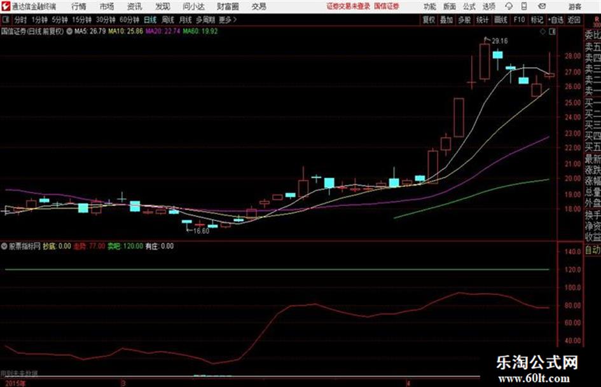Switch to 15分钟 period tab
601x387 pixels.
pyautogui.click(x=81, y=20)
